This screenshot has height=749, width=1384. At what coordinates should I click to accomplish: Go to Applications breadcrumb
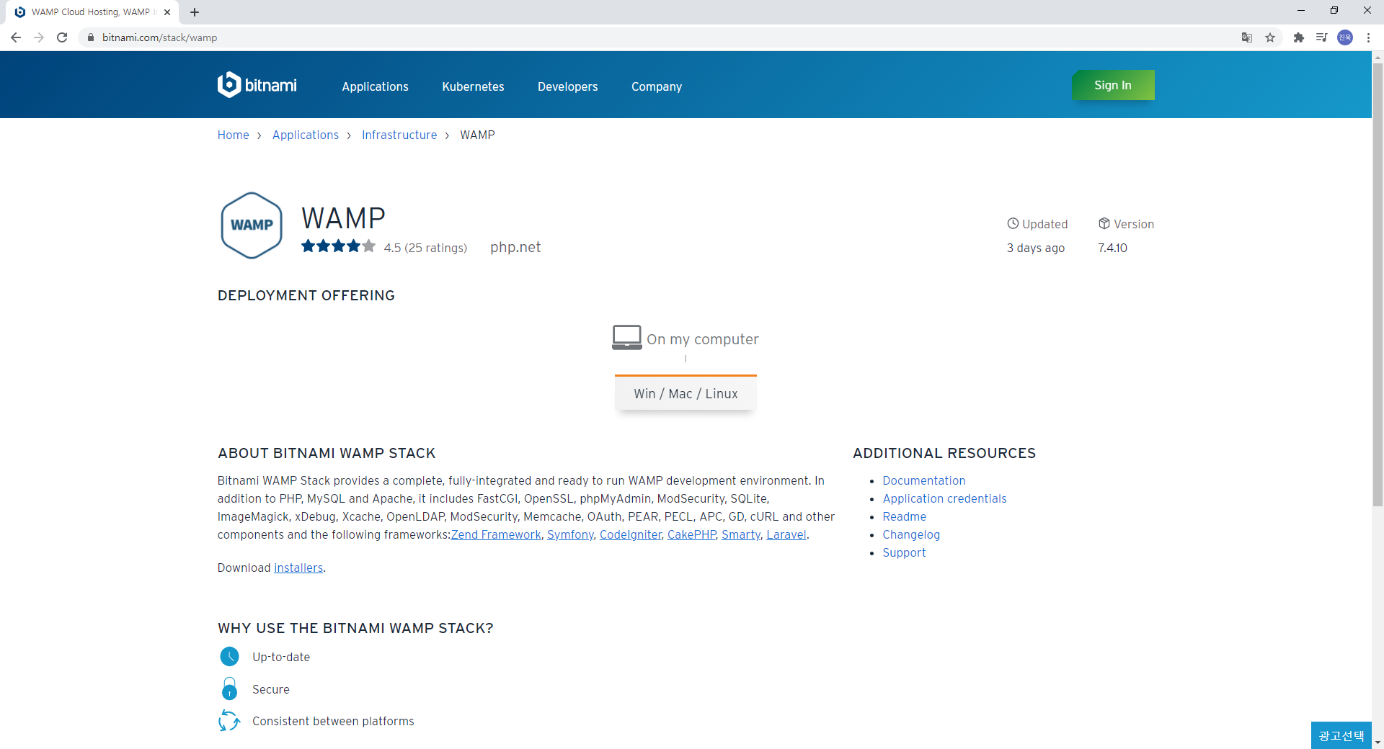pos(306,135)
